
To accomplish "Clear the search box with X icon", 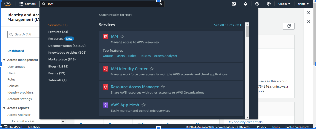I will [x=161, y=4].
